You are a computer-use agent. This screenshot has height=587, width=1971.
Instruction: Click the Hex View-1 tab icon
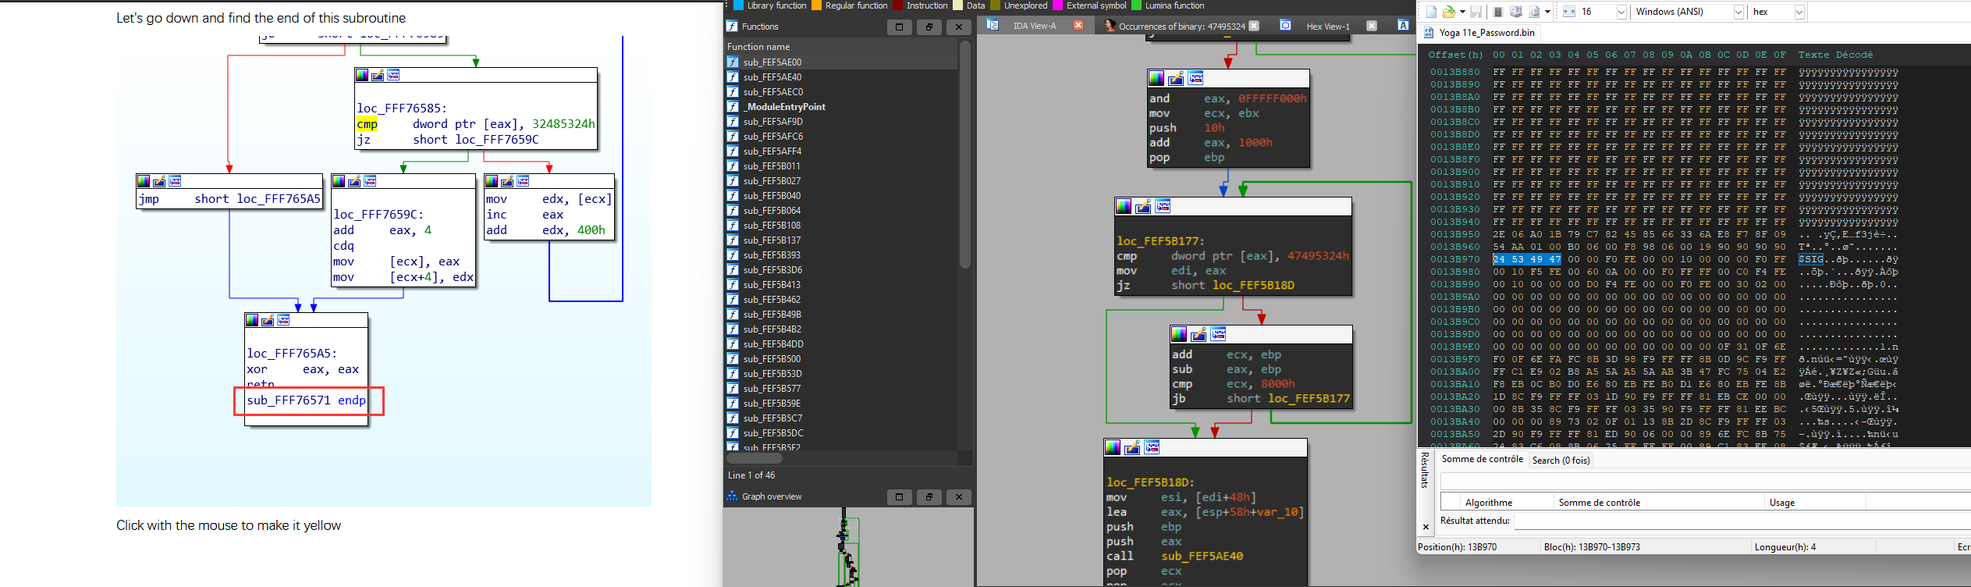pos(1285,26)
